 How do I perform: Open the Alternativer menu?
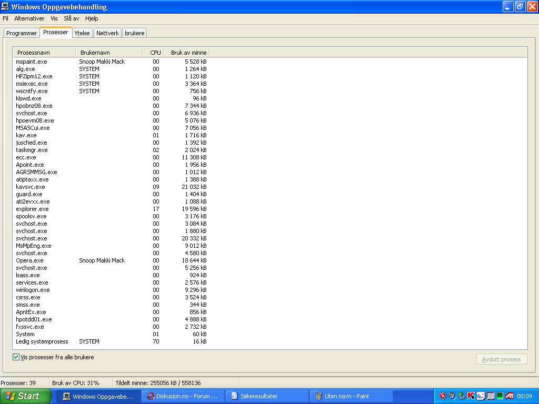(29, 18)
